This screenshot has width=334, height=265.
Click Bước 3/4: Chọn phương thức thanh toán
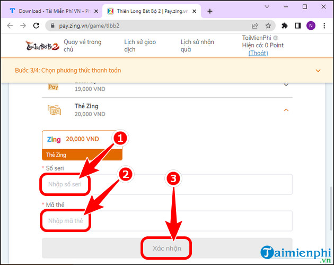pyautogui.click(x=68, y=71)
